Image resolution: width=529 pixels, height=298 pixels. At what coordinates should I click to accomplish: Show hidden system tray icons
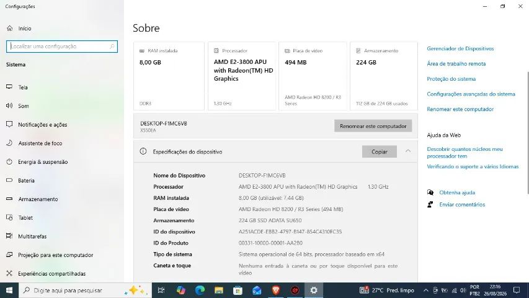[x=426, y=290]
